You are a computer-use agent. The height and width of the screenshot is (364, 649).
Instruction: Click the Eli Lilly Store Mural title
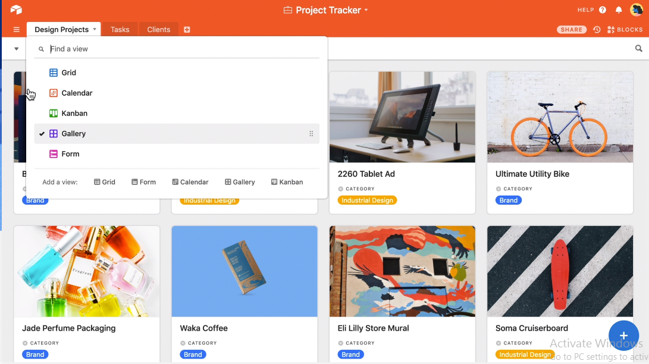click(374, 328)
